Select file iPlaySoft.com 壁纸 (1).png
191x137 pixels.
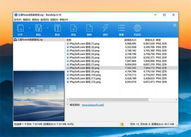[x=84, y=44]
